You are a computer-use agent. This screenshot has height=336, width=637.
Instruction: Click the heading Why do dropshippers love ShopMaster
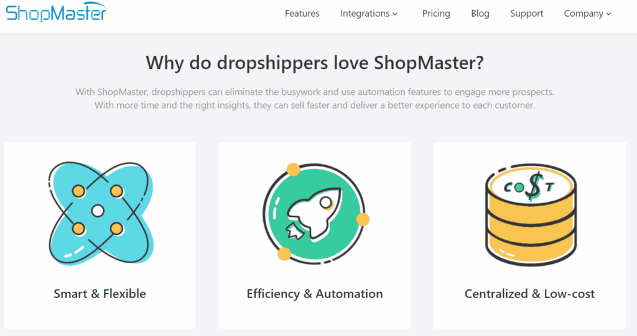point(314,63)
